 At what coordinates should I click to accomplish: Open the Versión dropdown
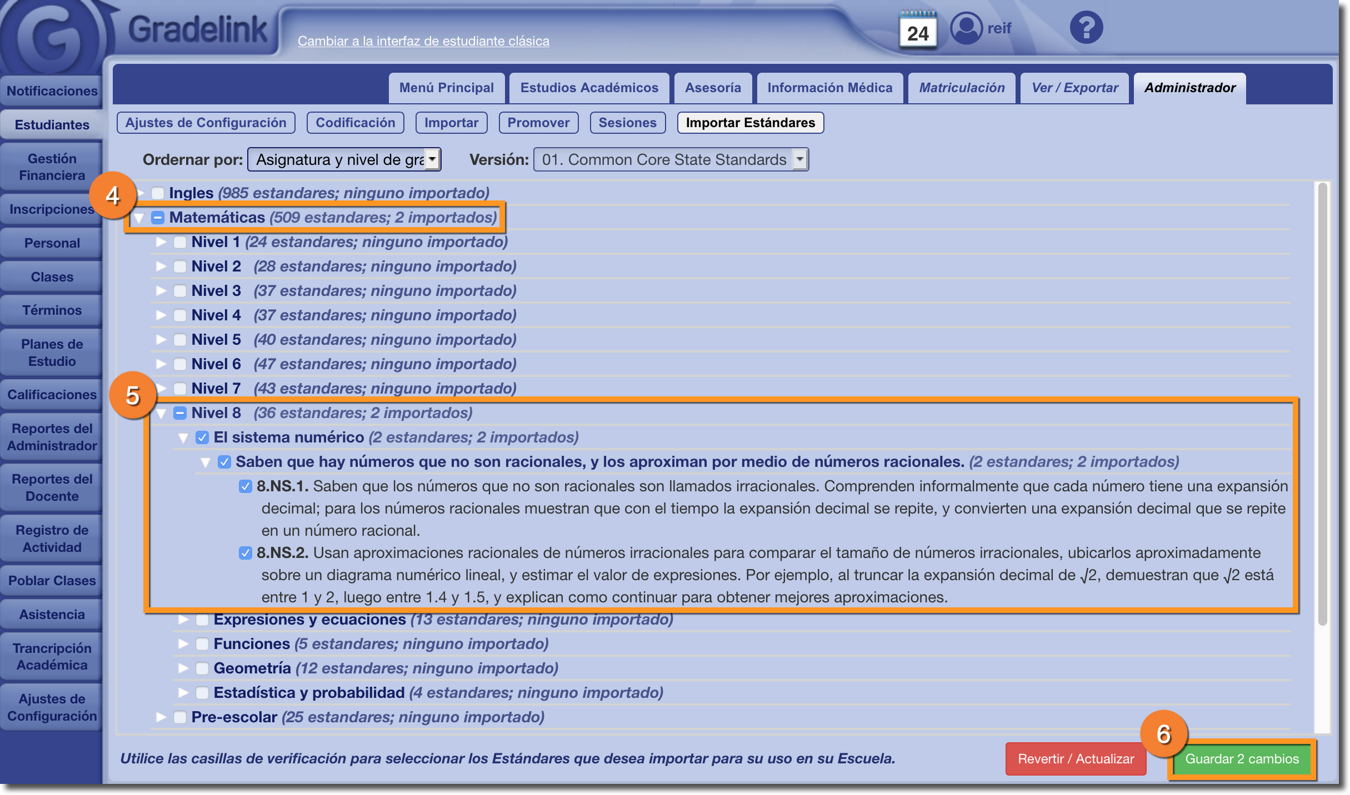671,160
